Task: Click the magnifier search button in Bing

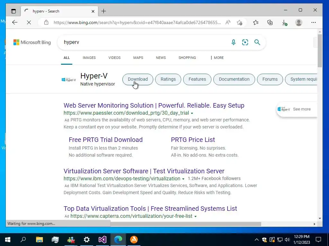Action: coord(257,42)
